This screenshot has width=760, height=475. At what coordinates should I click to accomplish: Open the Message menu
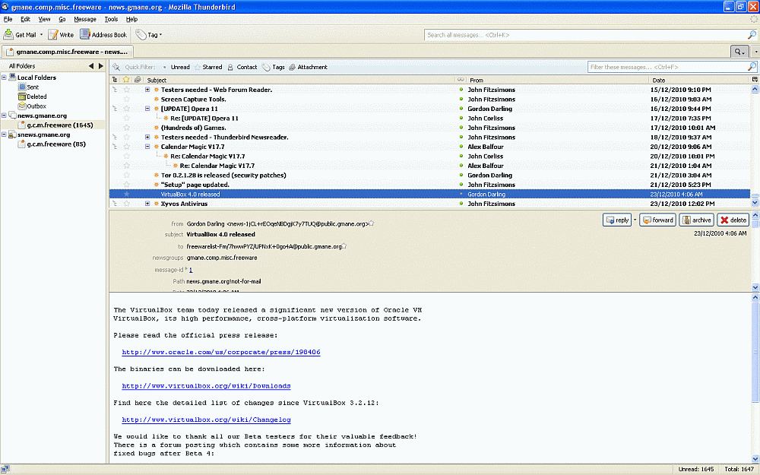click(x=85, y=18)
